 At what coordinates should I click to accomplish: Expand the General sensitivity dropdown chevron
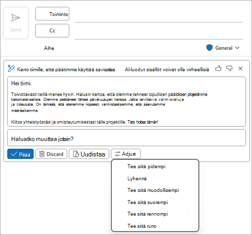237,48
